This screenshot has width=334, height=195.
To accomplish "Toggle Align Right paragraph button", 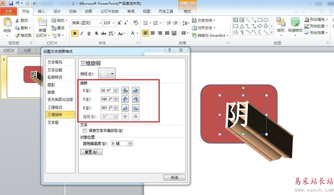I will [160, 33].
